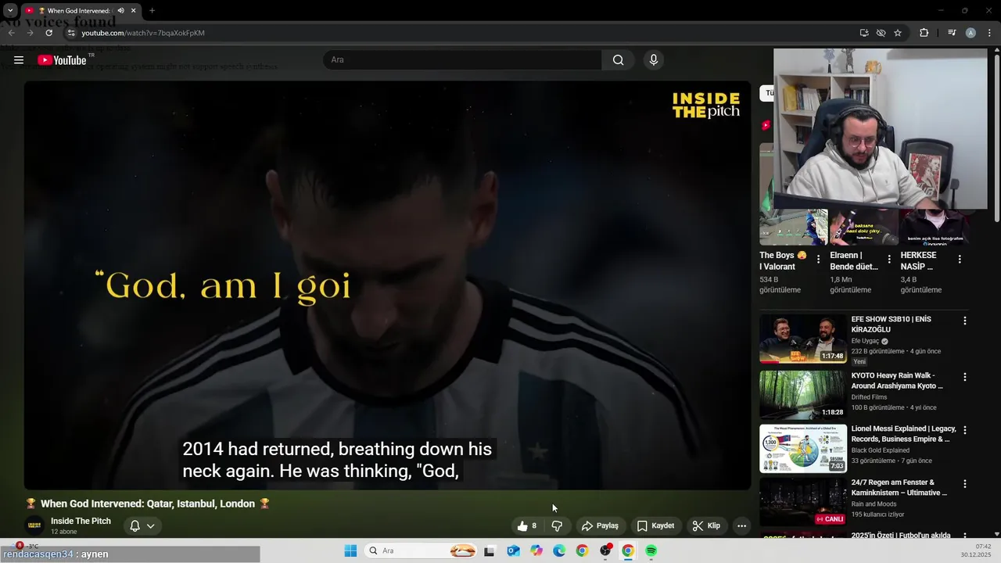Image resolution: width=1001 pixels, height=563 pixels.
Task: Save the video with Kaydet button
Action: tap(655, 525)
